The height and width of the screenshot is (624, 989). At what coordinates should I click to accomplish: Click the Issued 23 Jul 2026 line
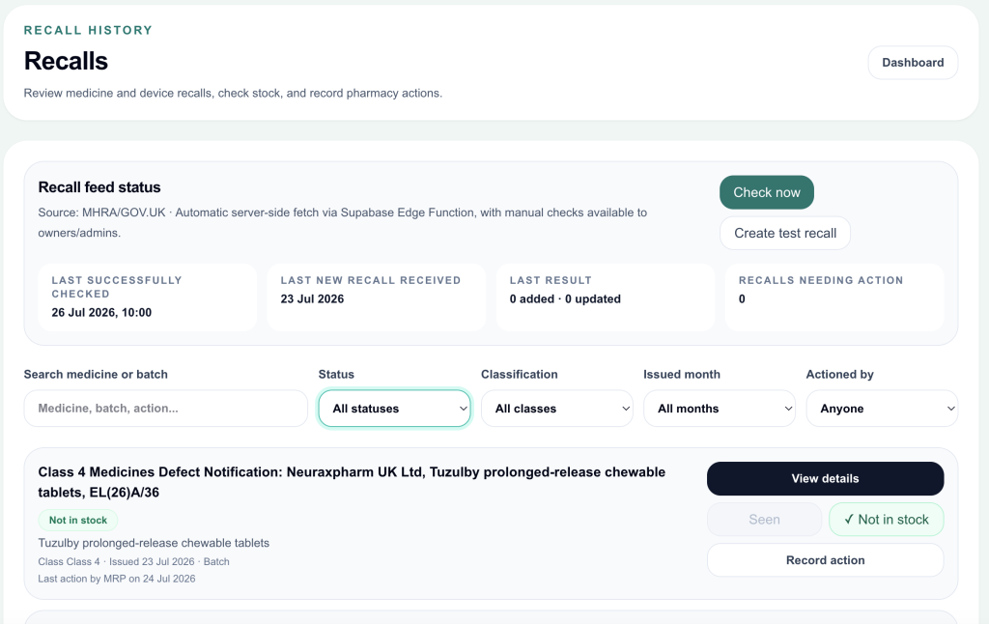[x=133, y=561]
